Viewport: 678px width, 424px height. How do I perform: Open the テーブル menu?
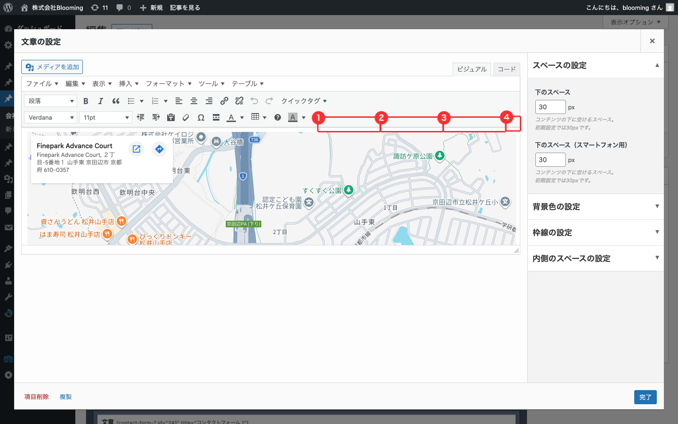[x=248, y=83]
